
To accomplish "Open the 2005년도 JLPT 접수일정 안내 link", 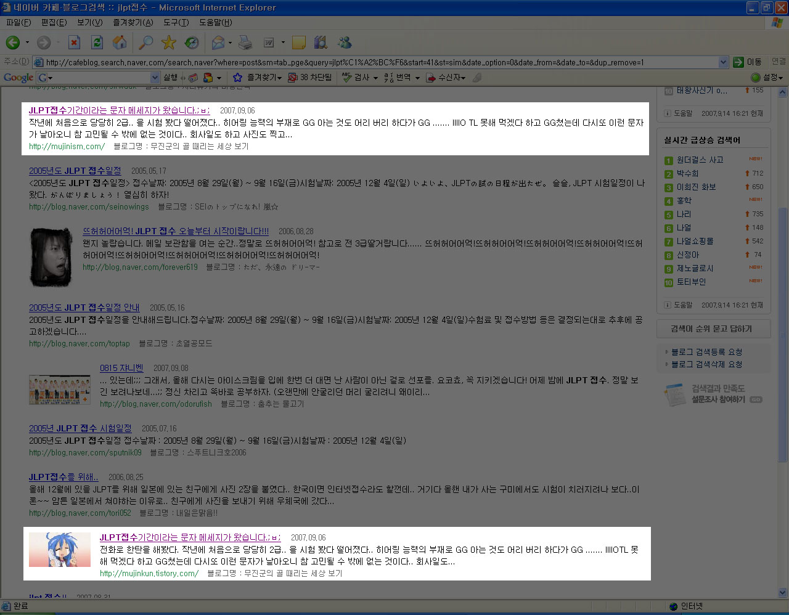I will 84,307.
